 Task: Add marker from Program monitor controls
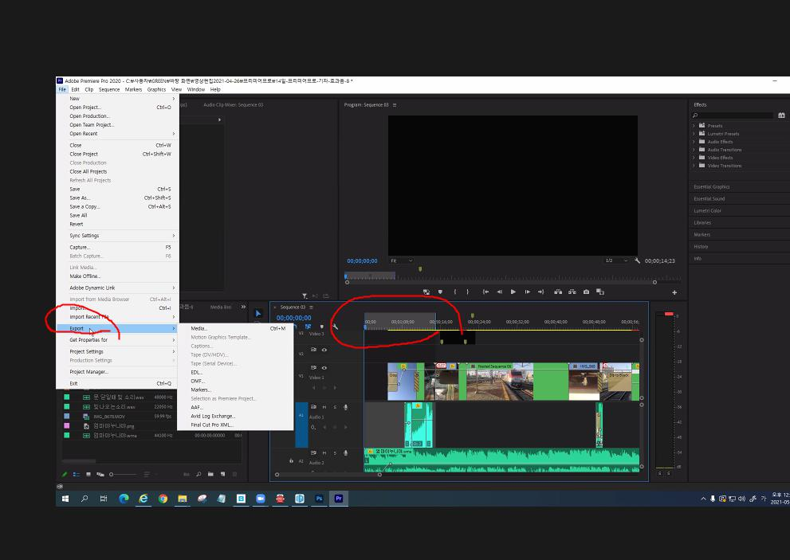tap(440, 292)
